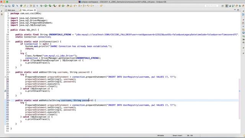Screen dimensions: 245x138
Task: Click the addVehicle method name
Action: click(45, 100)
